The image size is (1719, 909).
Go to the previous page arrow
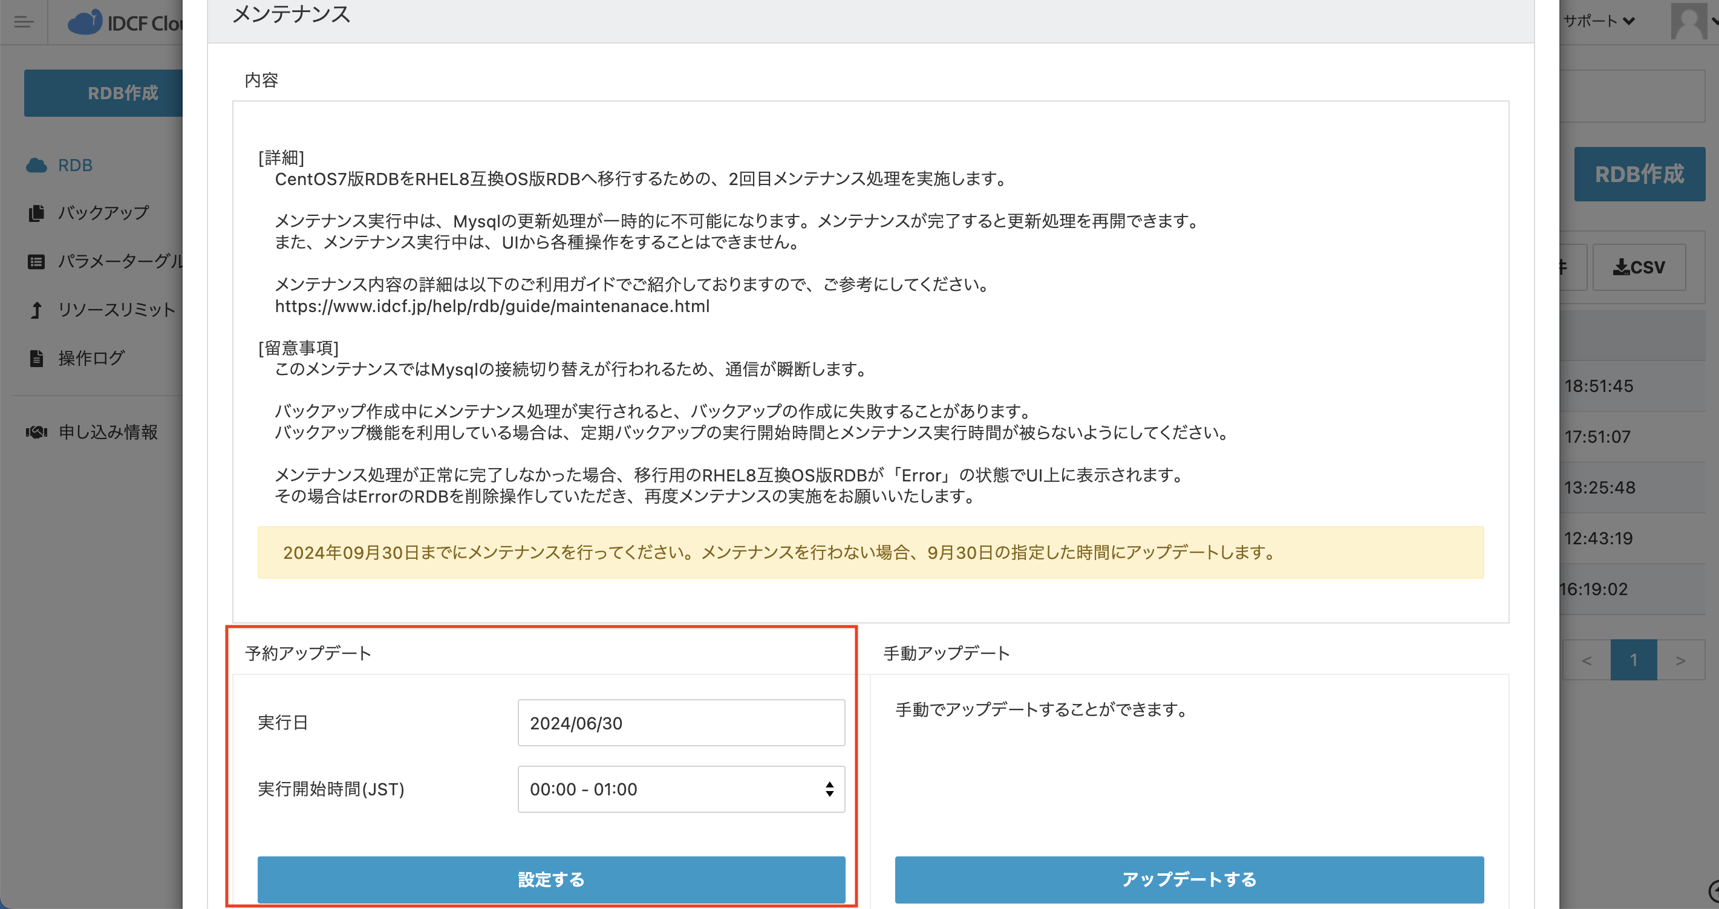click(1586, 660)
